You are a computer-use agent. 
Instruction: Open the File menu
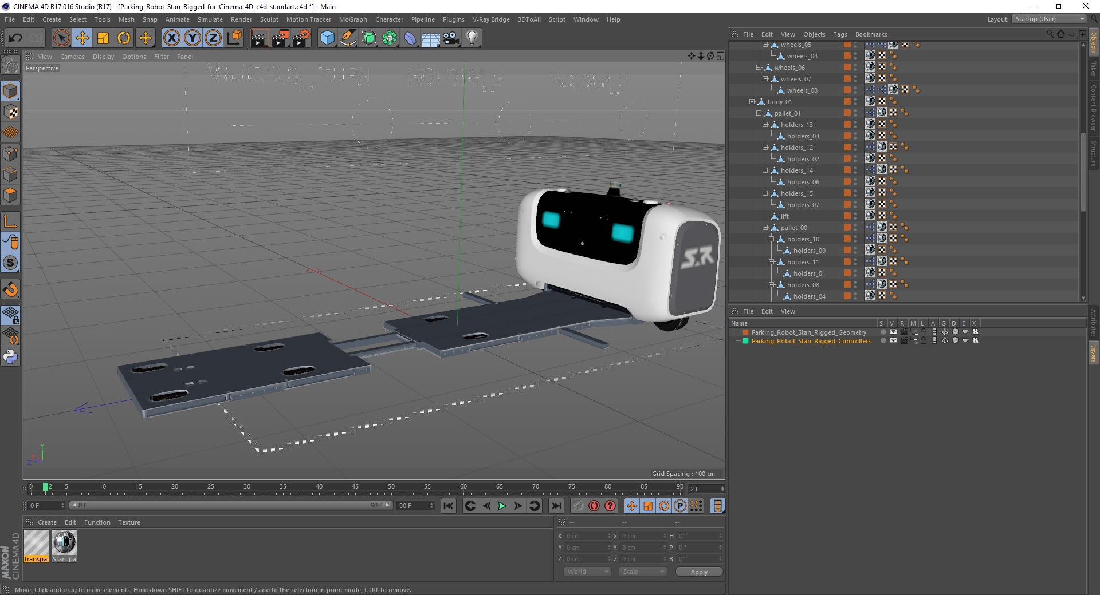(x=10, y=19)
